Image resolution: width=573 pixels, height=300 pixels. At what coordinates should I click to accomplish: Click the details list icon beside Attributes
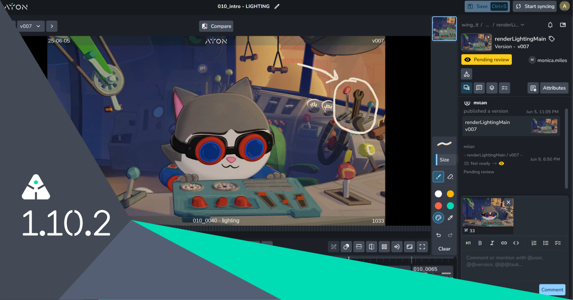(533, 88)
